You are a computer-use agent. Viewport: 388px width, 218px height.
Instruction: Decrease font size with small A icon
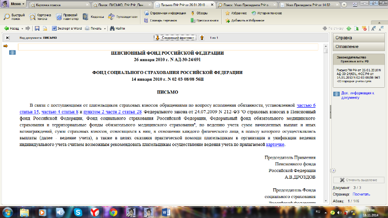[381, 29]
